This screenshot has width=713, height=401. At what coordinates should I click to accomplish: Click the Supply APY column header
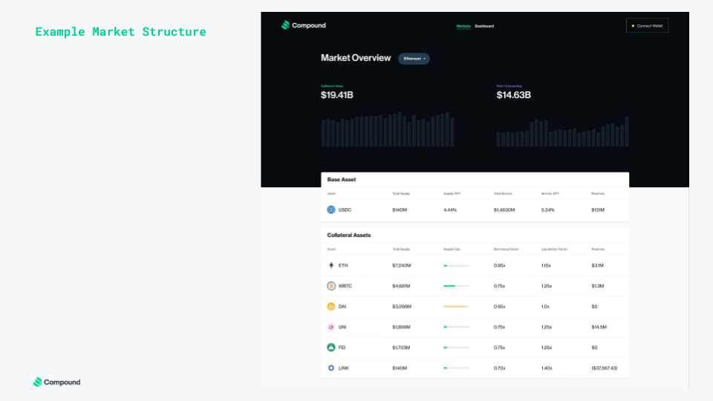coord(452,194)
